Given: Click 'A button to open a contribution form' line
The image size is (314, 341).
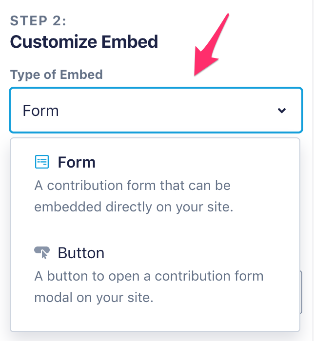Looking at the screenshot, I should pyautogui.click(x=149, y=276).
